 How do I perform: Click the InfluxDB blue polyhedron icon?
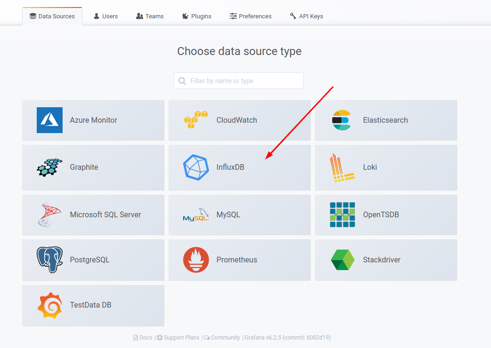tap(196, 167)
